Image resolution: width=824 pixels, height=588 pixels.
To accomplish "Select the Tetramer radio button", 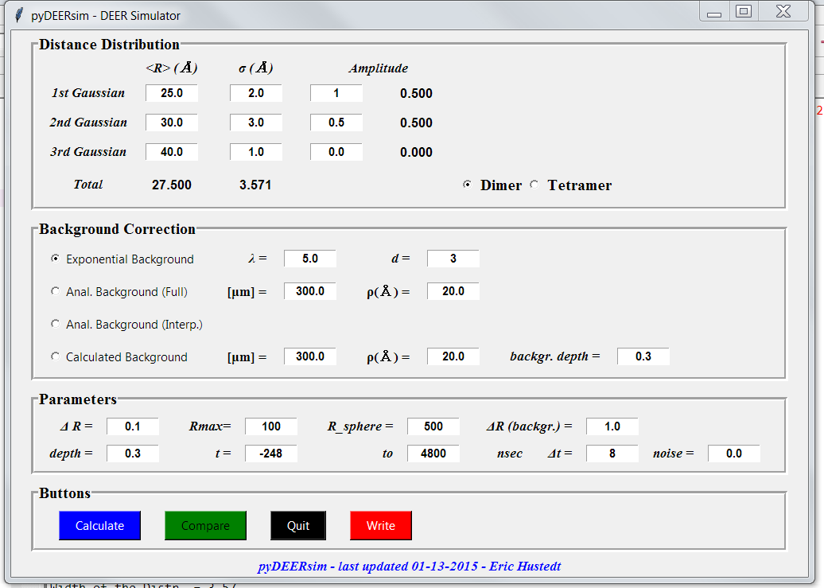I will [534, 185].
